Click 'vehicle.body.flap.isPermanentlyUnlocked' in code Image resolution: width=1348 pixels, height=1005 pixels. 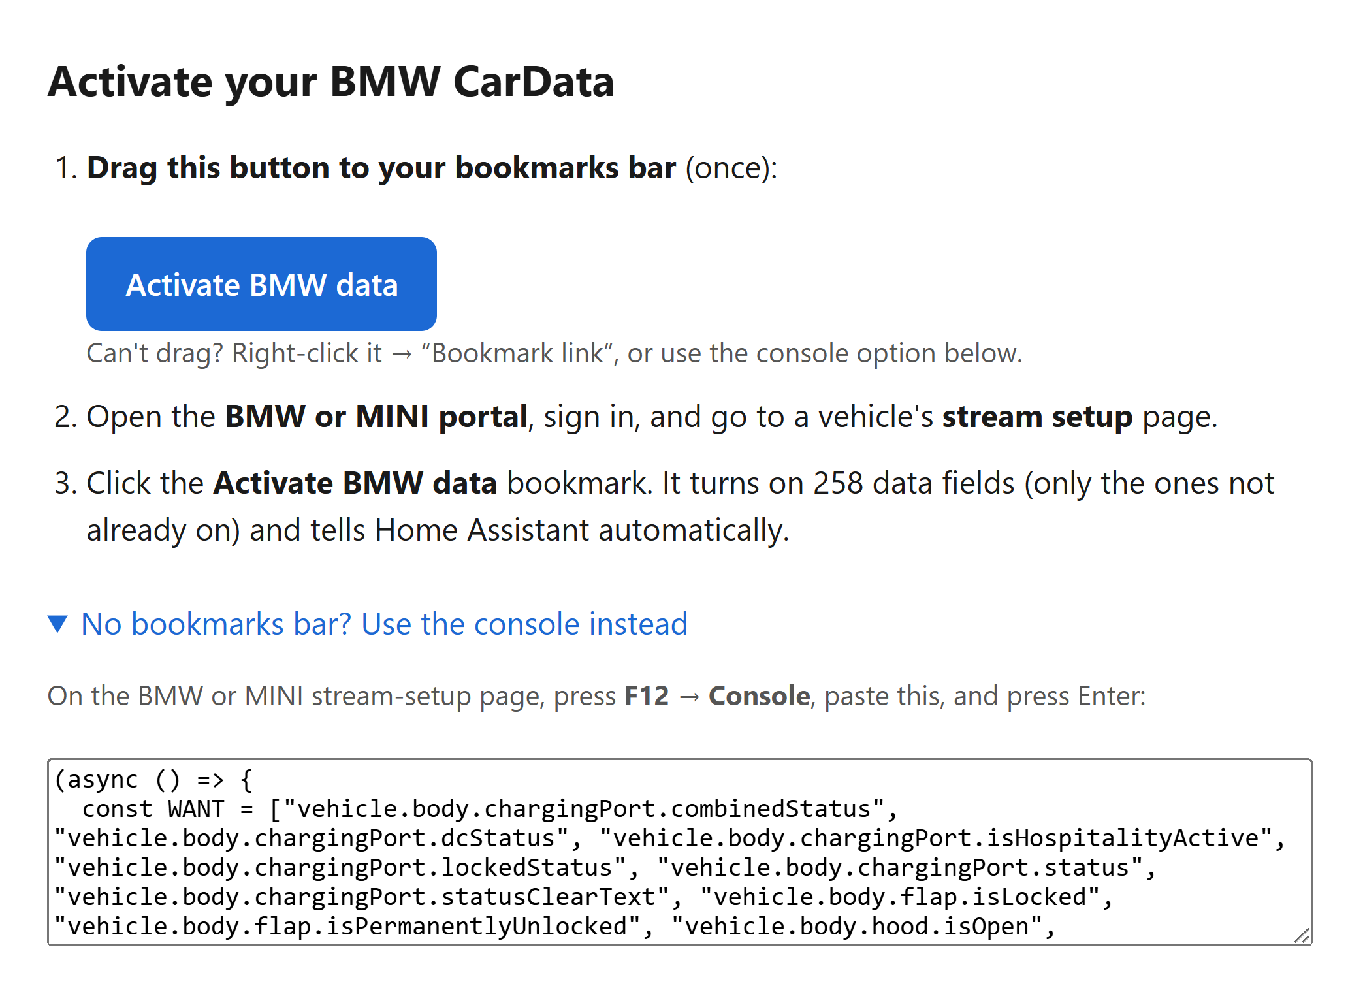click(x=347, y=927)
